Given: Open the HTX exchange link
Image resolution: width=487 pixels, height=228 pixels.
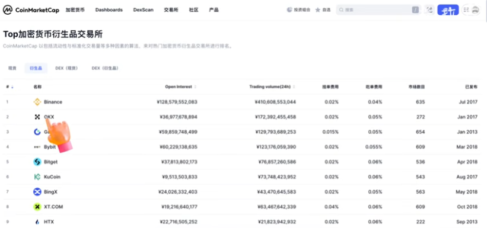Looking at the screenshot, I should pyautogui.click(x=49, y=222).
